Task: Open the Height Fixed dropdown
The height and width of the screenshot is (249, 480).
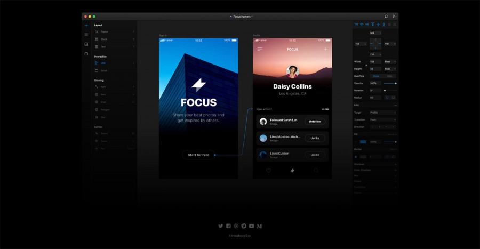Action: [390, 69]
